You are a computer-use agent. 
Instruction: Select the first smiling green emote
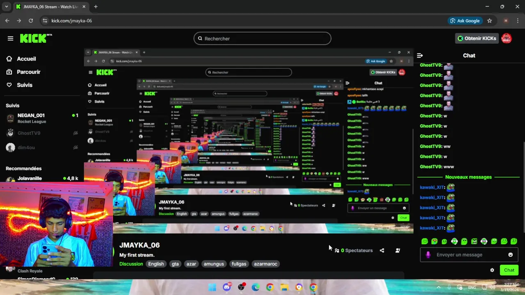coord(425,241)
